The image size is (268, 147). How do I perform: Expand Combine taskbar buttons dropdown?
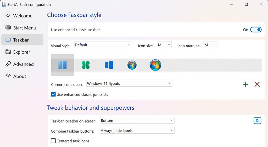click(x=137, y=130)
